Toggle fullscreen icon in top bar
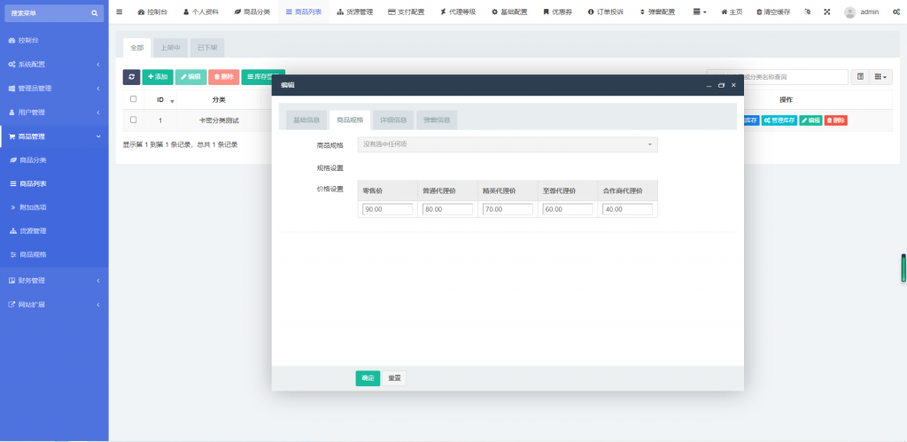The width and height of the screenshot is (907, 442). coord(826,12)
